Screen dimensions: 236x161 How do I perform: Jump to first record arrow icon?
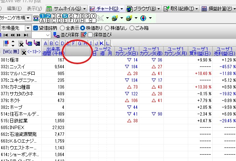coord(4,35)
